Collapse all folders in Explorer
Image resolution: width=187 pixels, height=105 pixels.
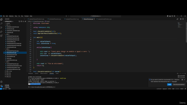coord(25,21)
